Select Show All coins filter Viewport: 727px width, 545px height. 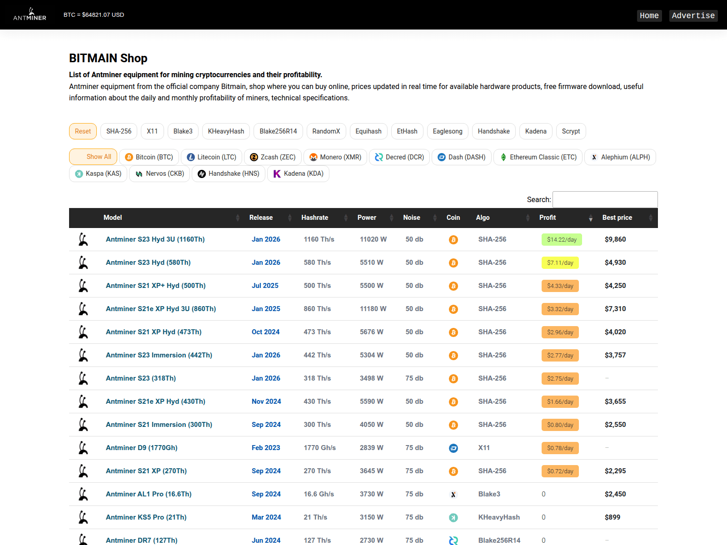tap(93, 157)
